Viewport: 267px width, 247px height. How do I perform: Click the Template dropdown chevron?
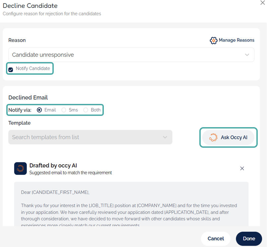pos(165,137)
